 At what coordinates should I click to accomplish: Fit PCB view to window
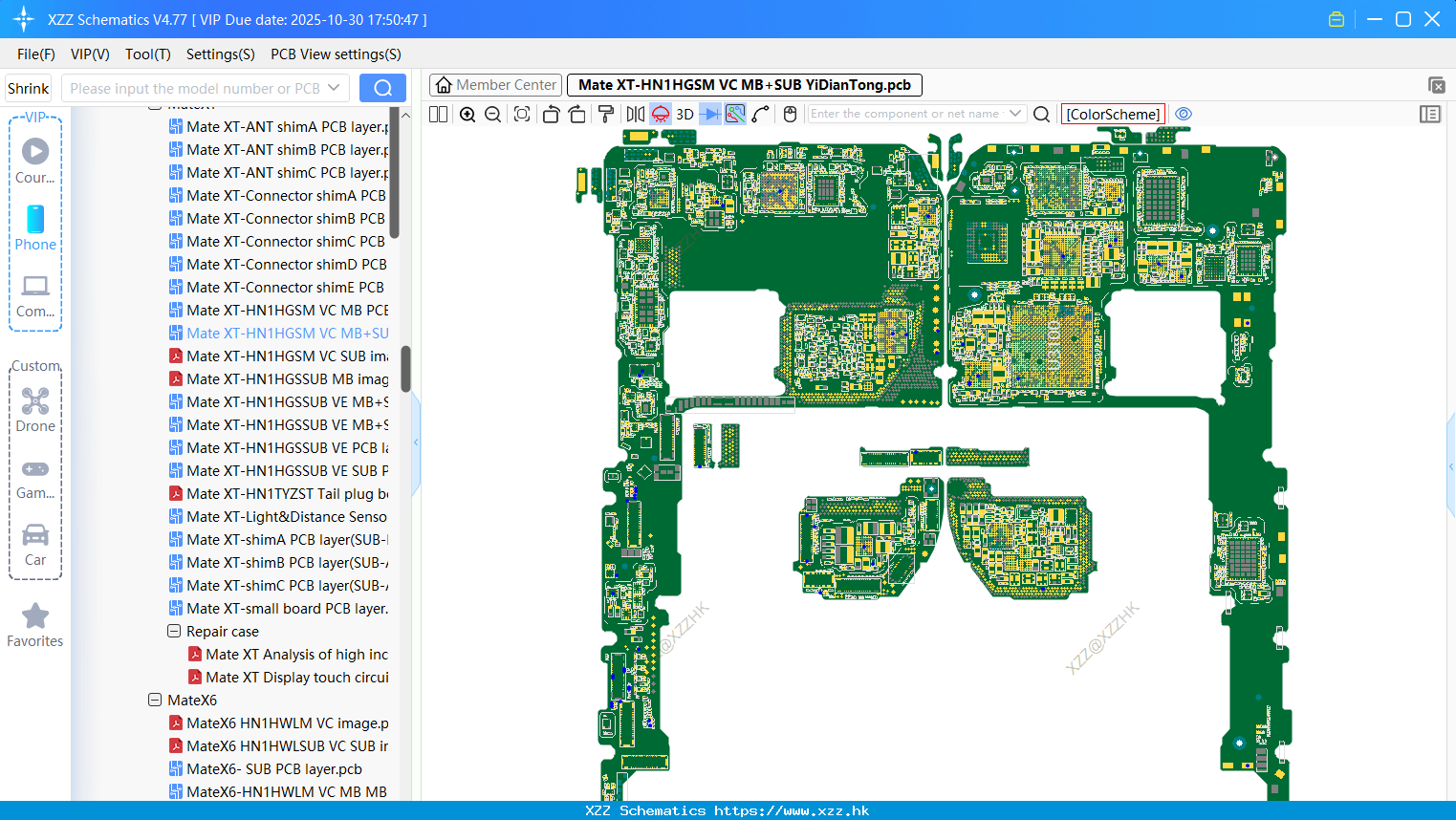click(522, 114)
